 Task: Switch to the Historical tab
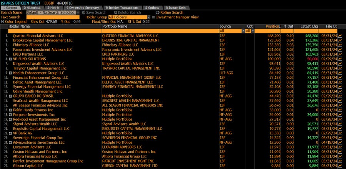coord(32,8)
